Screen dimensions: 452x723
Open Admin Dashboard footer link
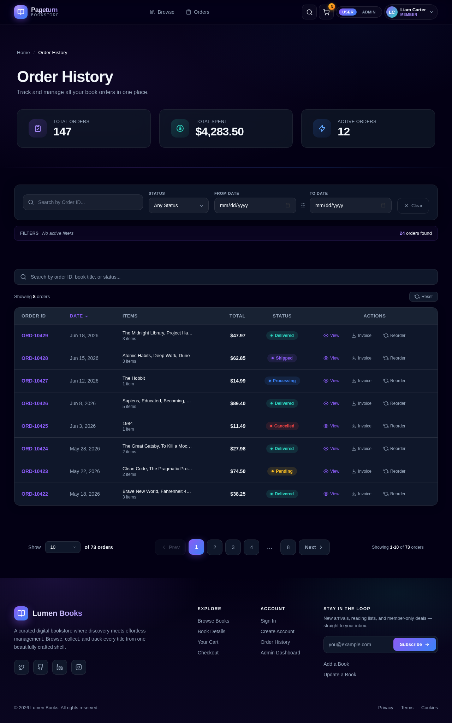280,653
